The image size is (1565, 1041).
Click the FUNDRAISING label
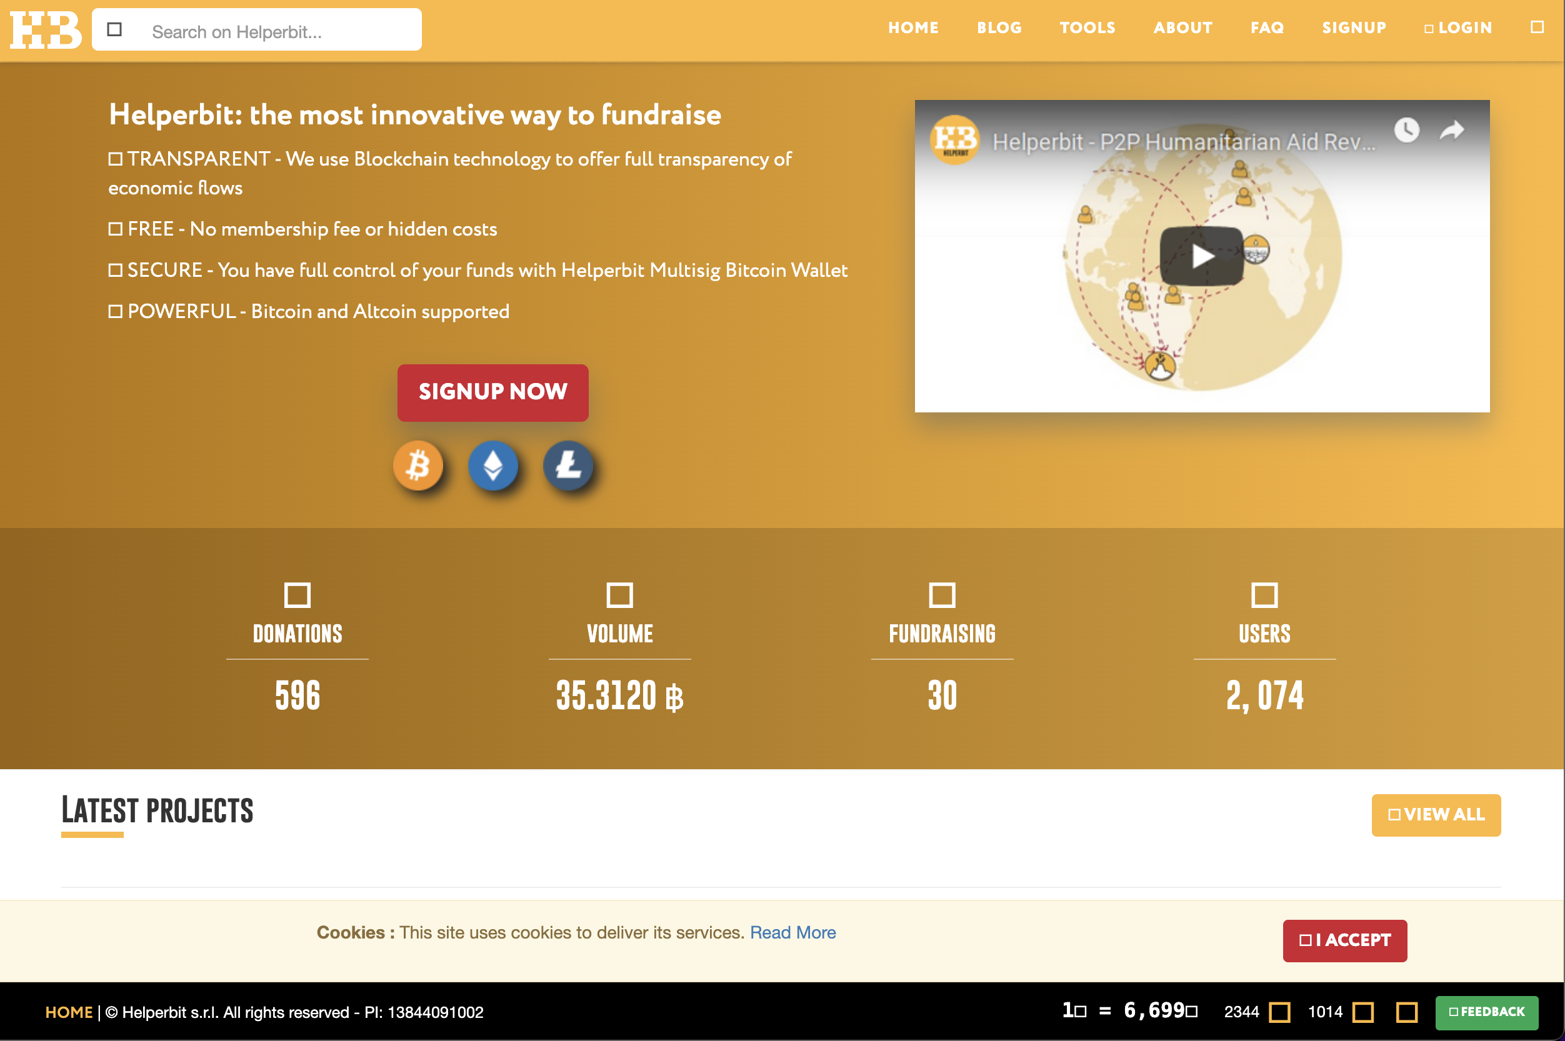coord(942,634)
